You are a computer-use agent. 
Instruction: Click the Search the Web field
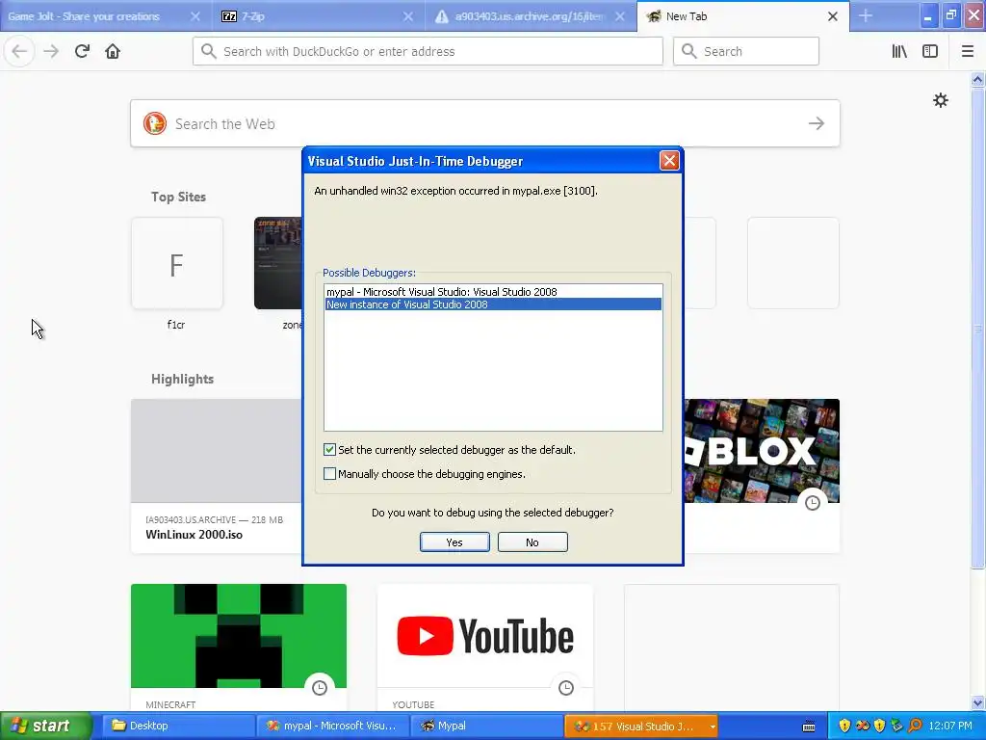coord(485,123)
